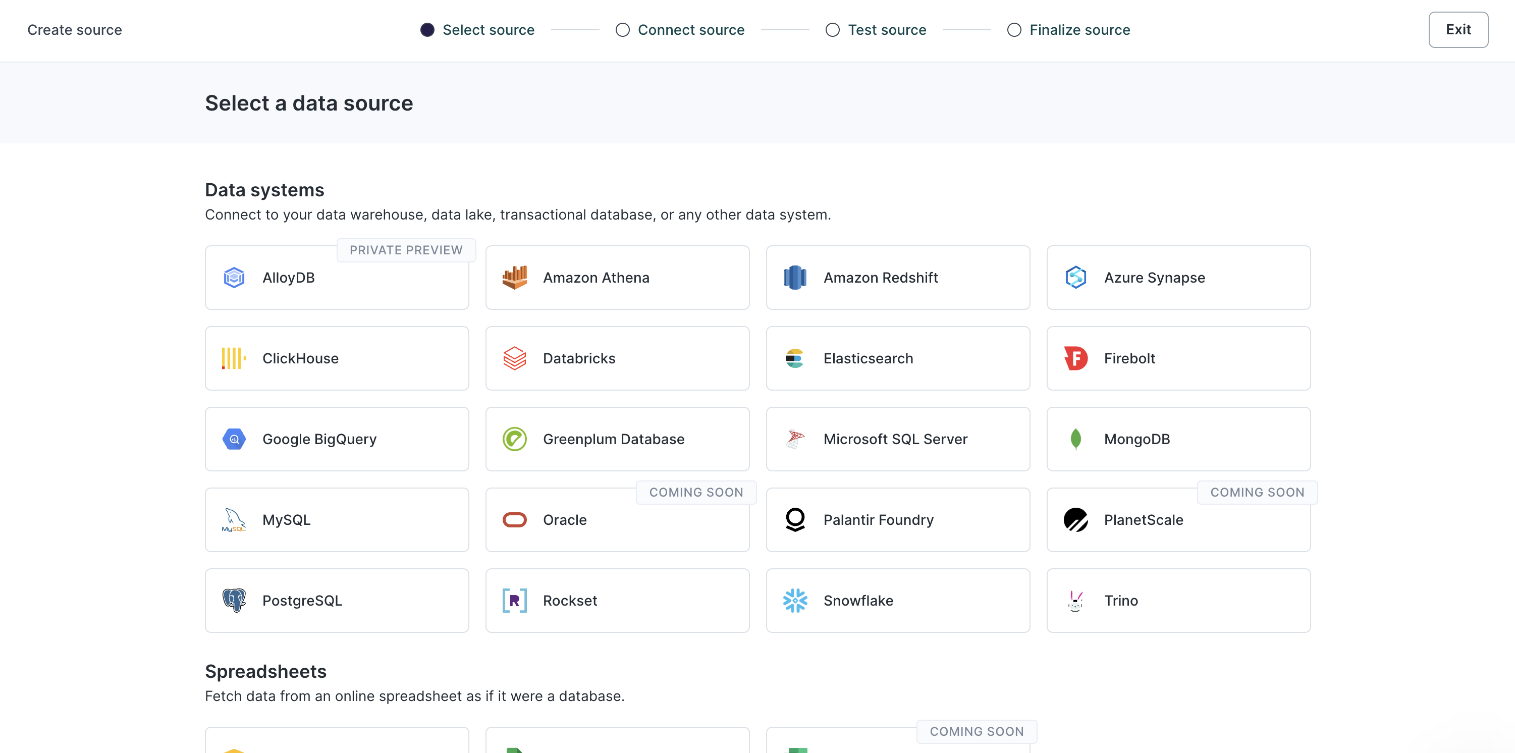Click the Amazon Redshift logo icon
The height and width of the screenshot is (753, 1515).
pos(795,278)
